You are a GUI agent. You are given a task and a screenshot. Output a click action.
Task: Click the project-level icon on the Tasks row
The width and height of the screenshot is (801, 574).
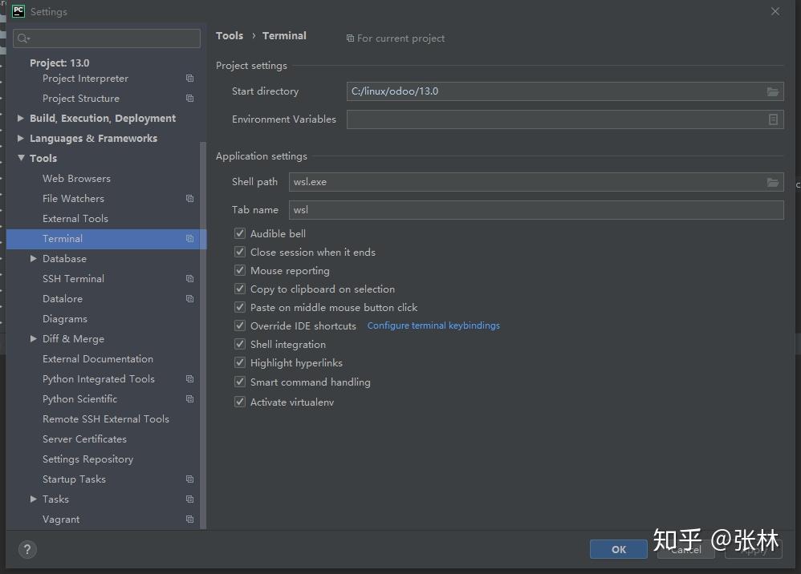coord(189,499)
